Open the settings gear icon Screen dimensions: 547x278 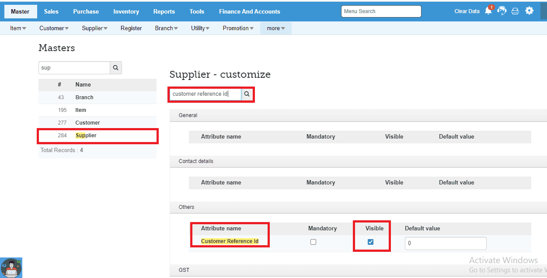(530, 11)
